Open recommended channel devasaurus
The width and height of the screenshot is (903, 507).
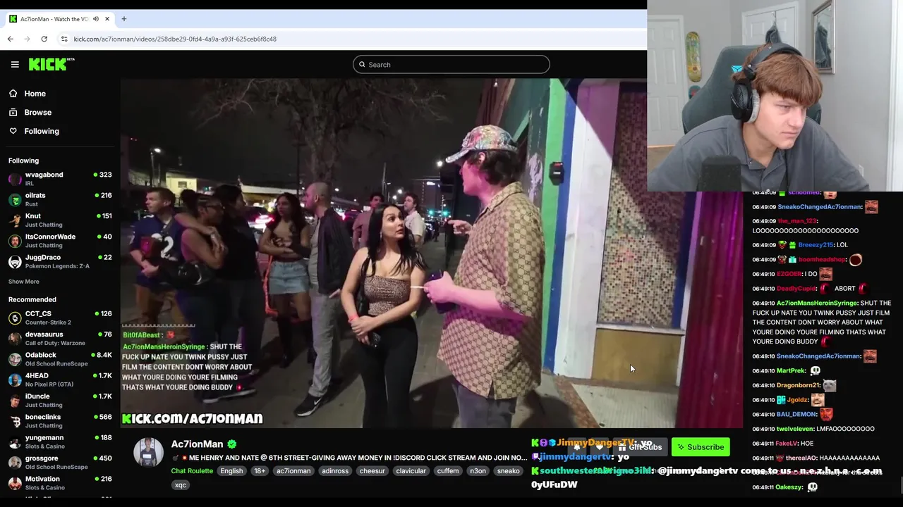coord(60,339)
